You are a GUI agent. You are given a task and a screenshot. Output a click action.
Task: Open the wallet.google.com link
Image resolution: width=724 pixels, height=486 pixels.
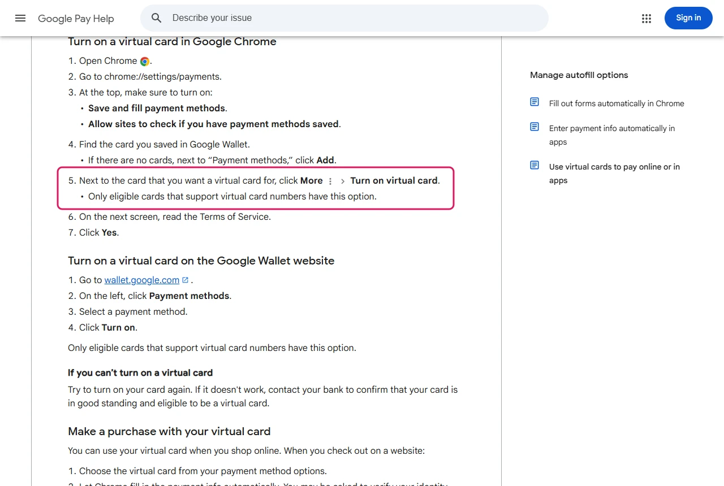tap(142, 280)
